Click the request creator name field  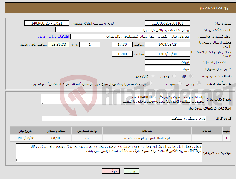(130, 37)
